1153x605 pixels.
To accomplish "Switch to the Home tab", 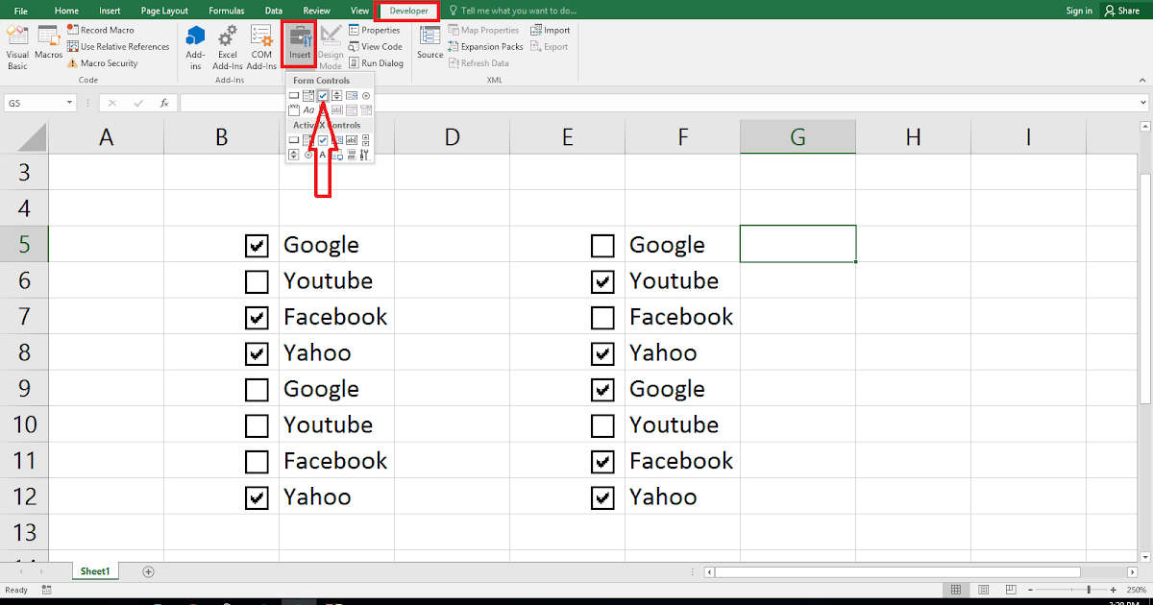I will pyautogui.click(x=66, y=11).
